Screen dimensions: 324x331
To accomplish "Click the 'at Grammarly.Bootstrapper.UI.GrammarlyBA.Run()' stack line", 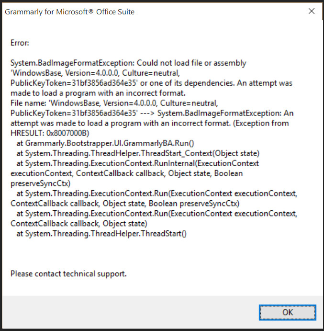I will 105,143.
